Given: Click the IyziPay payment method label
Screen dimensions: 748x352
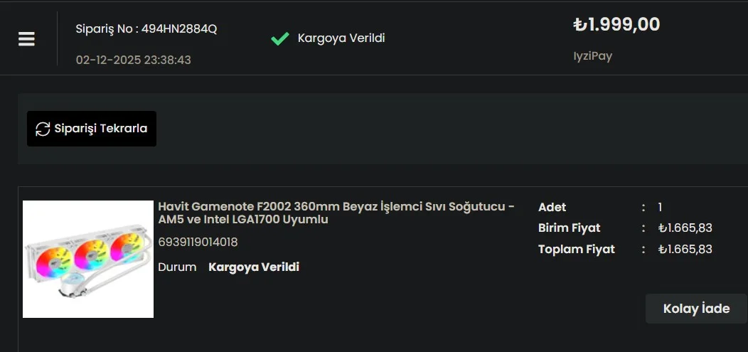Looking at the screenshot, I should click(592, 55).
